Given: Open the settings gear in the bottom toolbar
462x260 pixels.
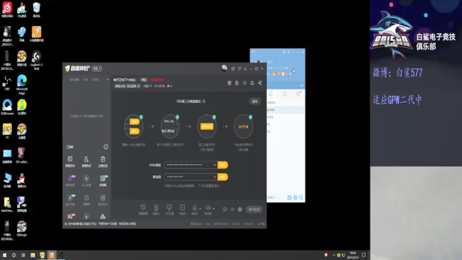Looking at the screenshot, I should (240, 209).
